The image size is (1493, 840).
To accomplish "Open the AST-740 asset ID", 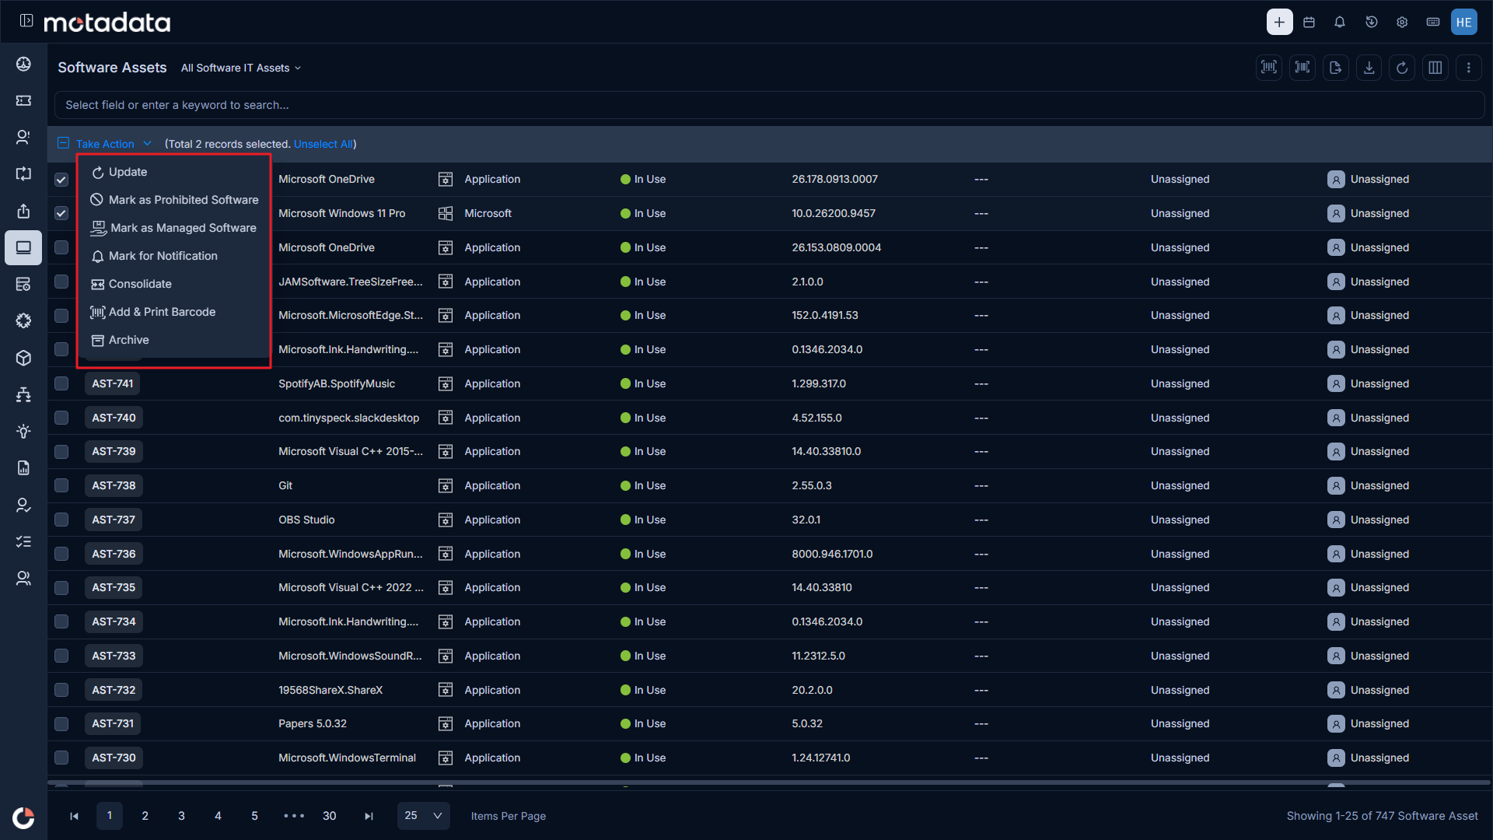I will coord(114,418).
